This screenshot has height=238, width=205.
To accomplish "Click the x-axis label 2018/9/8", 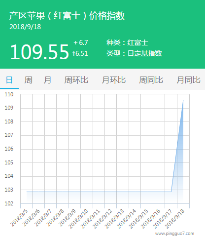I will (x=55, y=218).
